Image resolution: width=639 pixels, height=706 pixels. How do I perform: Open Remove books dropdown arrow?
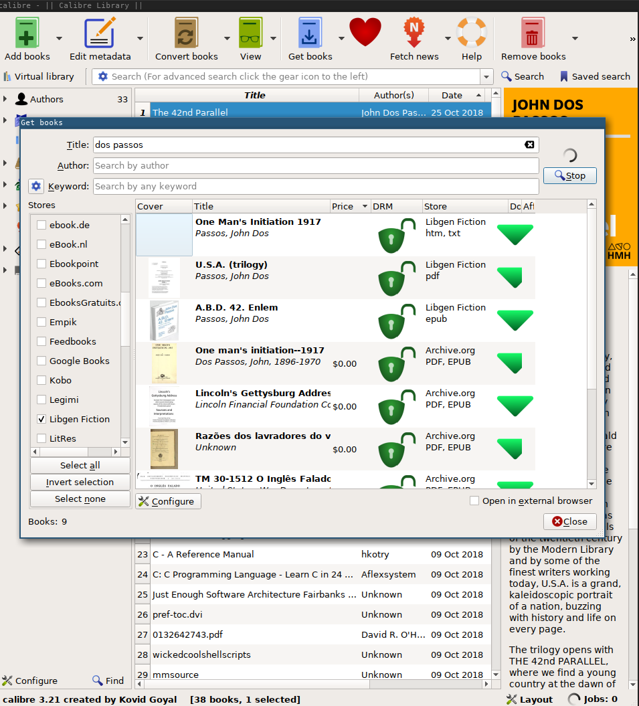tap(575, 38)
